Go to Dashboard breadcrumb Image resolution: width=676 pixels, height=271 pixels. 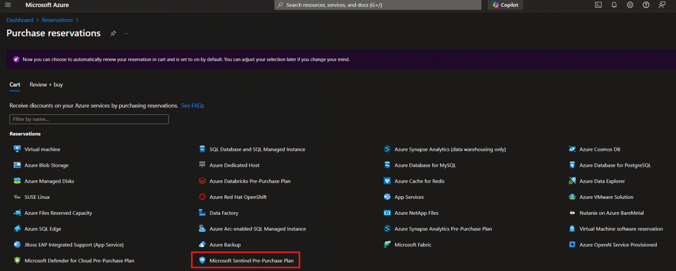(19, 20)
